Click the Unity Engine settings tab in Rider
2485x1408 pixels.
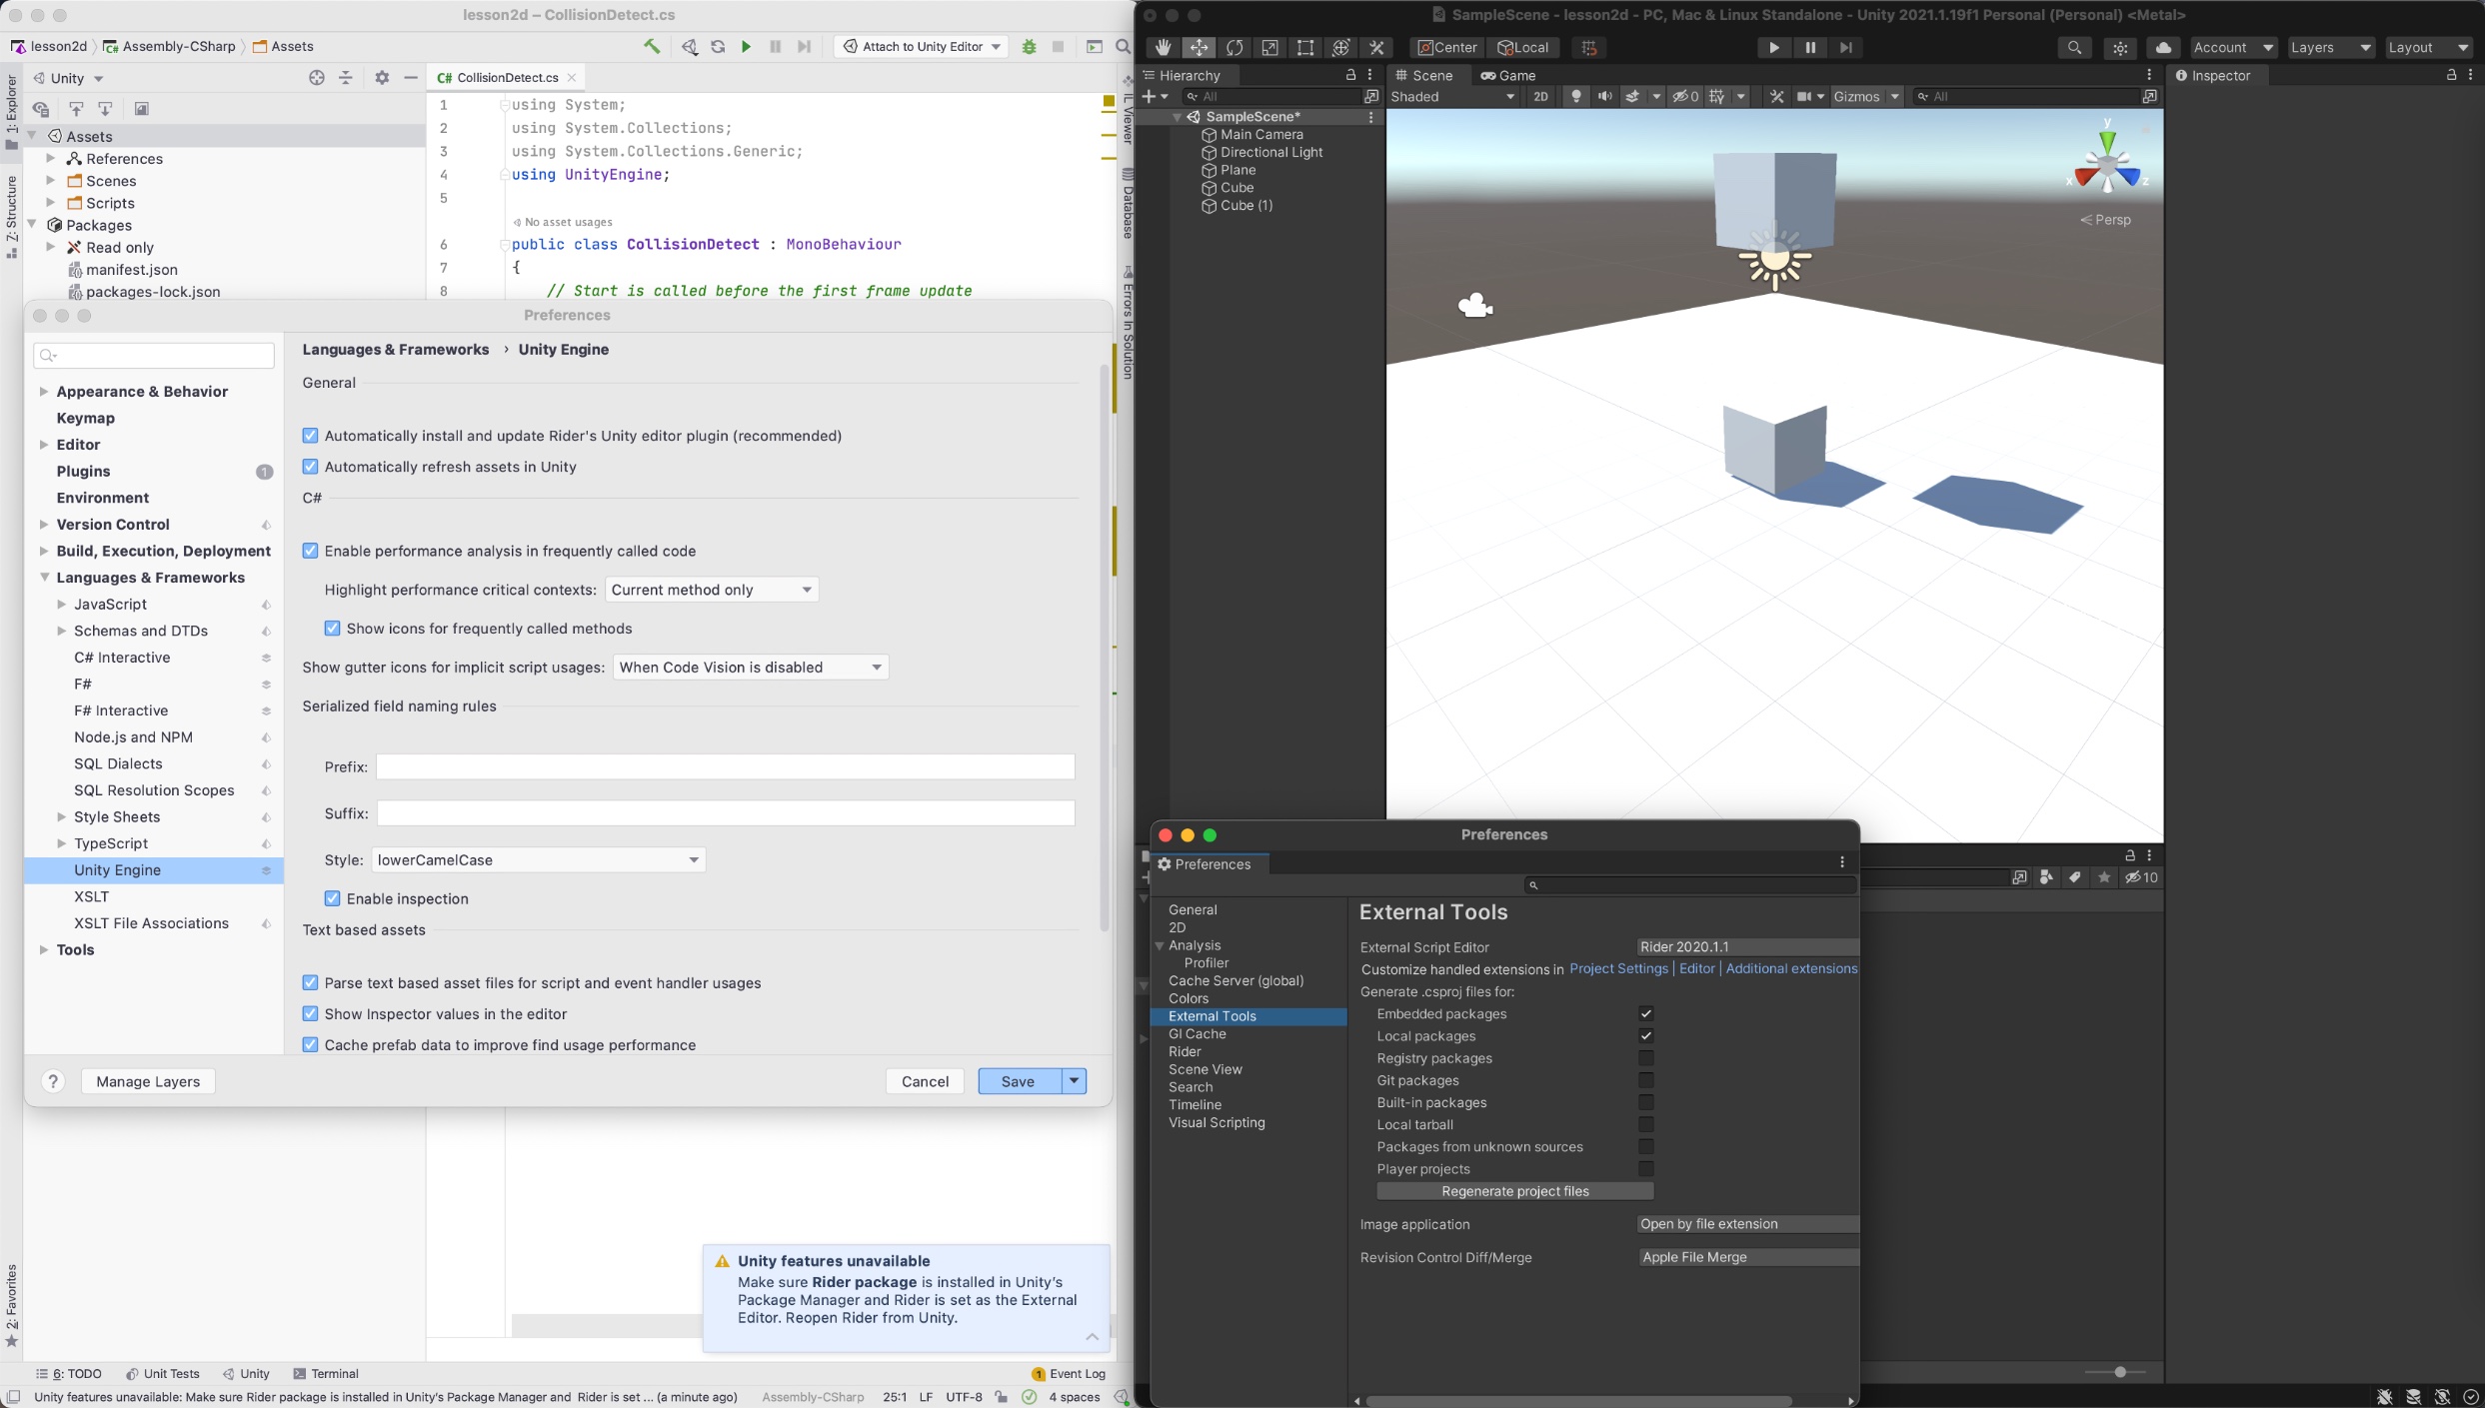pyautogui.click(x=116, y=868)
